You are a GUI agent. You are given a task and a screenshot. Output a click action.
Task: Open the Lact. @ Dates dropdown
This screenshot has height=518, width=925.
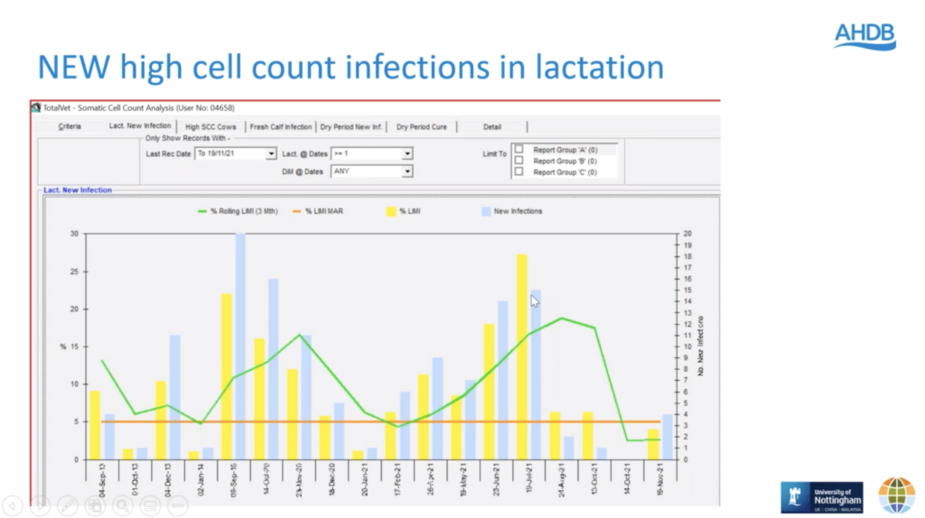(x=407, y=154)
